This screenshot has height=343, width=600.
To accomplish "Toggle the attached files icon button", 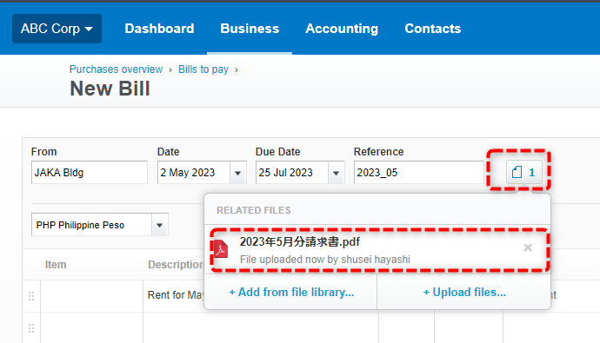I will pos(523,172).
